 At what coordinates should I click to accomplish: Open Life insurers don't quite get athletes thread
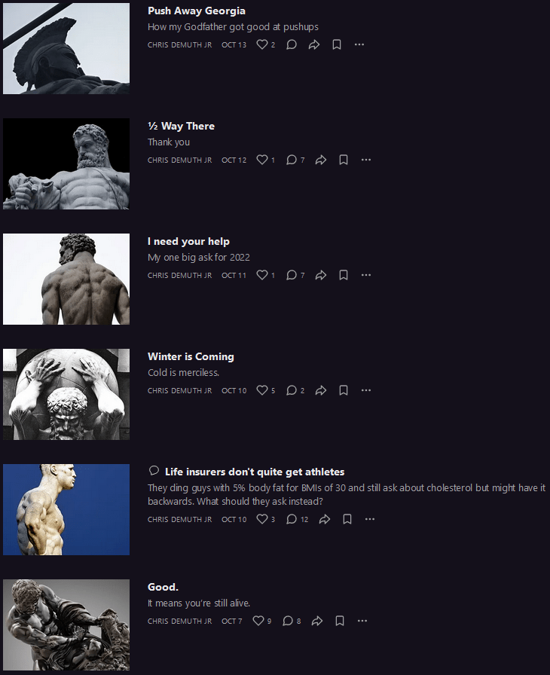255,472
